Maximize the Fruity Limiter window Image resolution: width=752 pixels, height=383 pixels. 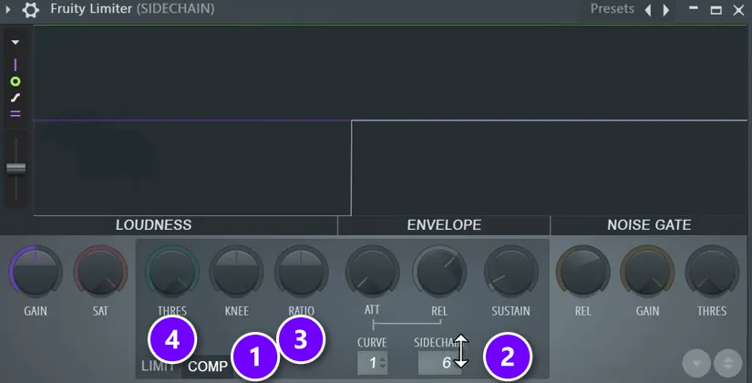(x=716, y=10)
